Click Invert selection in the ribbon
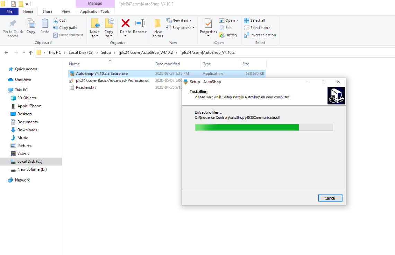 tap(260, 35)
